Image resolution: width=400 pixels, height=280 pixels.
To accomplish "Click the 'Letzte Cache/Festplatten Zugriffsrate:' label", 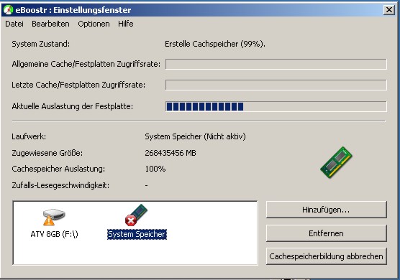I will pos(78,85).
